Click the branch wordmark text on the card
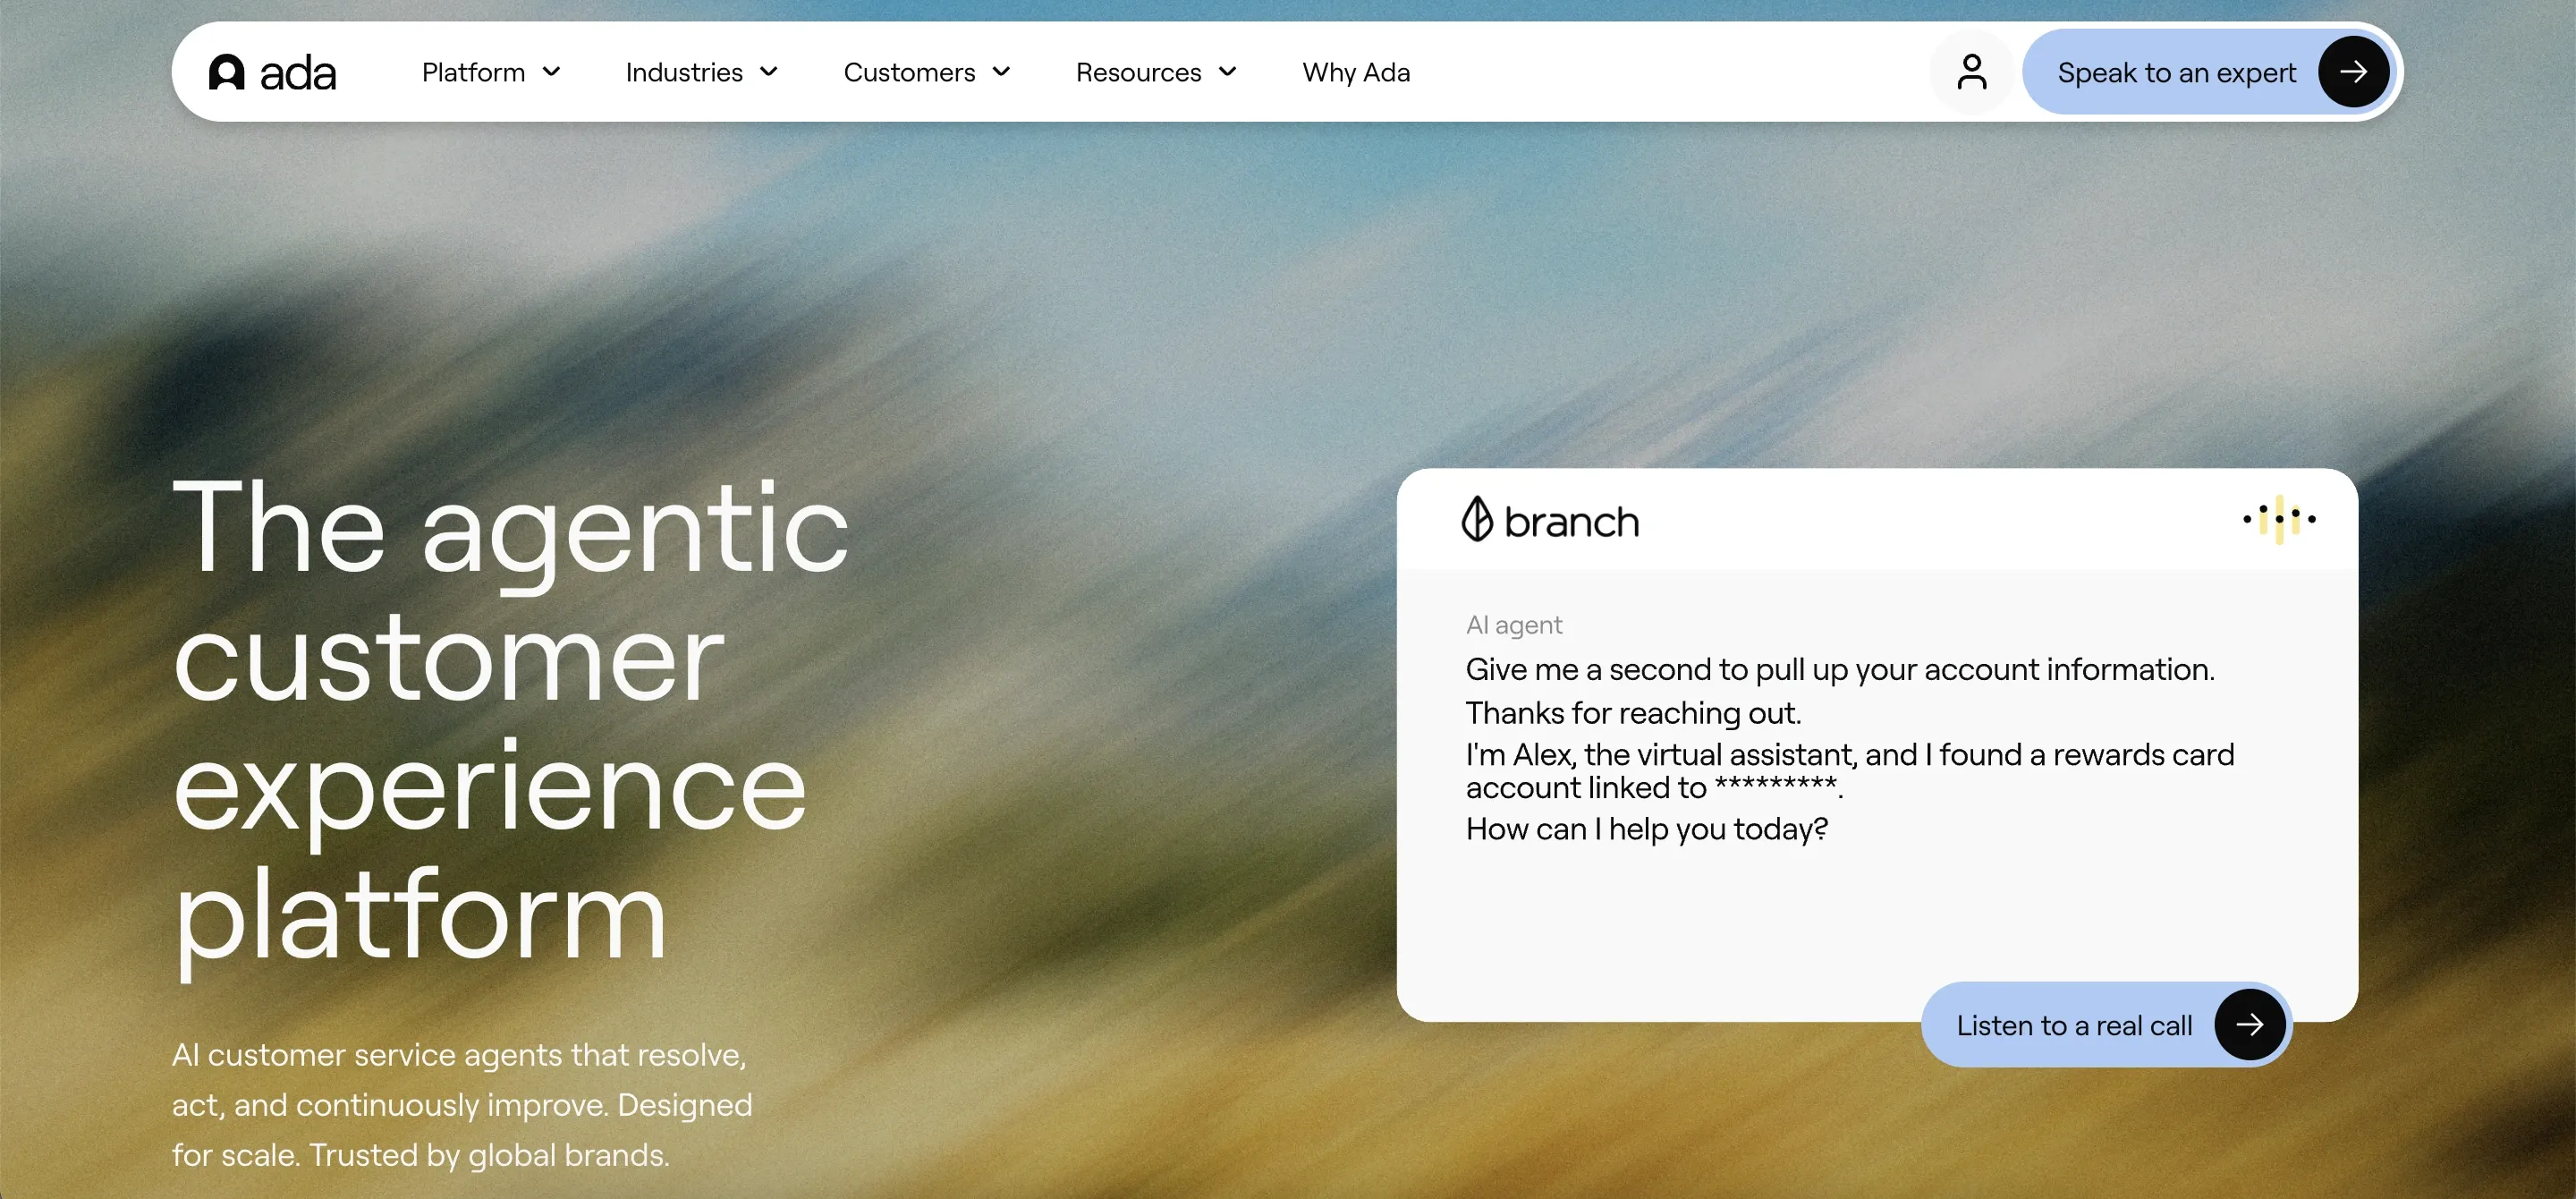The width and height of the screenshot is (2576, 1199). pos(1571,522)
